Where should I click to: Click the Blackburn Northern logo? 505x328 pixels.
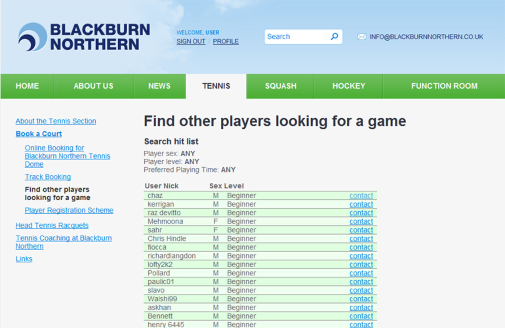pos(84,37)
